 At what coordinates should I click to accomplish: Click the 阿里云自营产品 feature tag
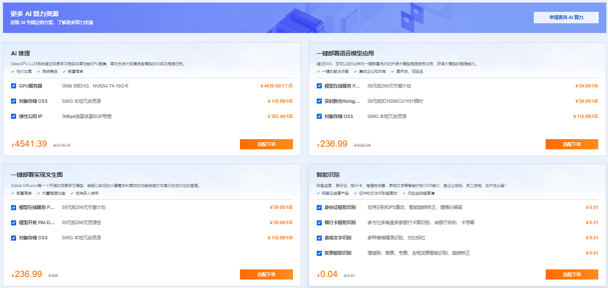pyautogui.click(x=335, y=193)
